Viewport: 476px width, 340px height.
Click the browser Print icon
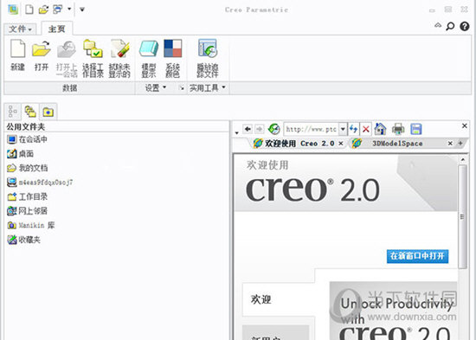pos(398,129)
